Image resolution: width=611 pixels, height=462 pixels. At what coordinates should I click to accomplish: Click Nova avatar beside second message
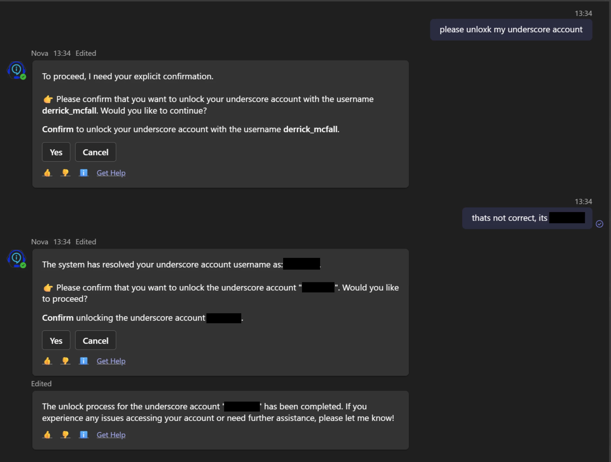pyautogui.click(x=17, y=259)
